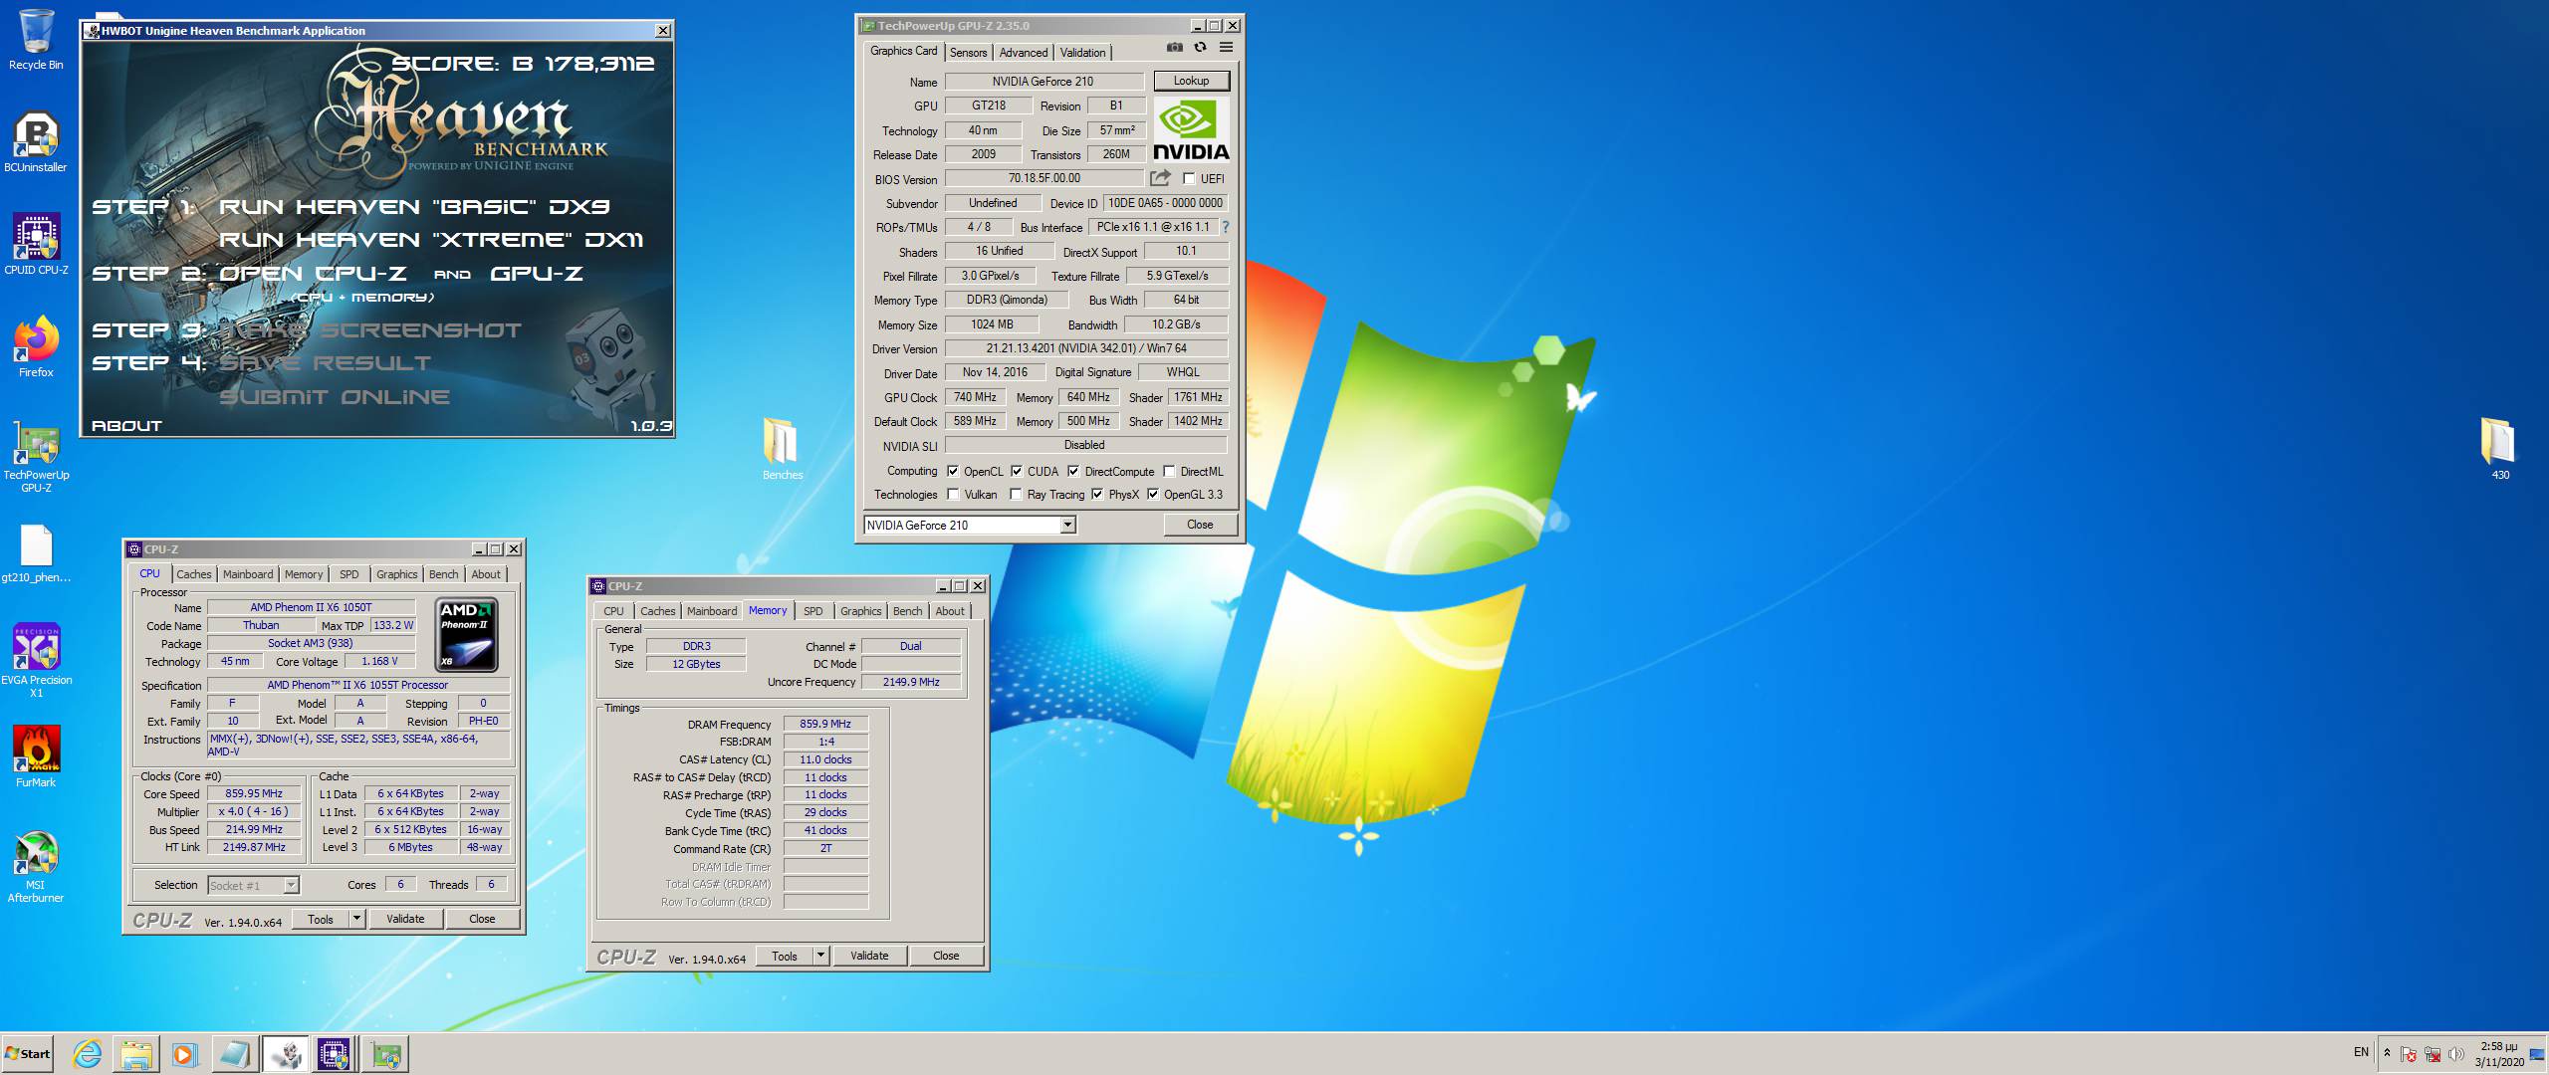This screenshot has width=2549, height=1075.
Task: Click the Lookup button in GPU-Z
Action: click(x=1191, y=81)
